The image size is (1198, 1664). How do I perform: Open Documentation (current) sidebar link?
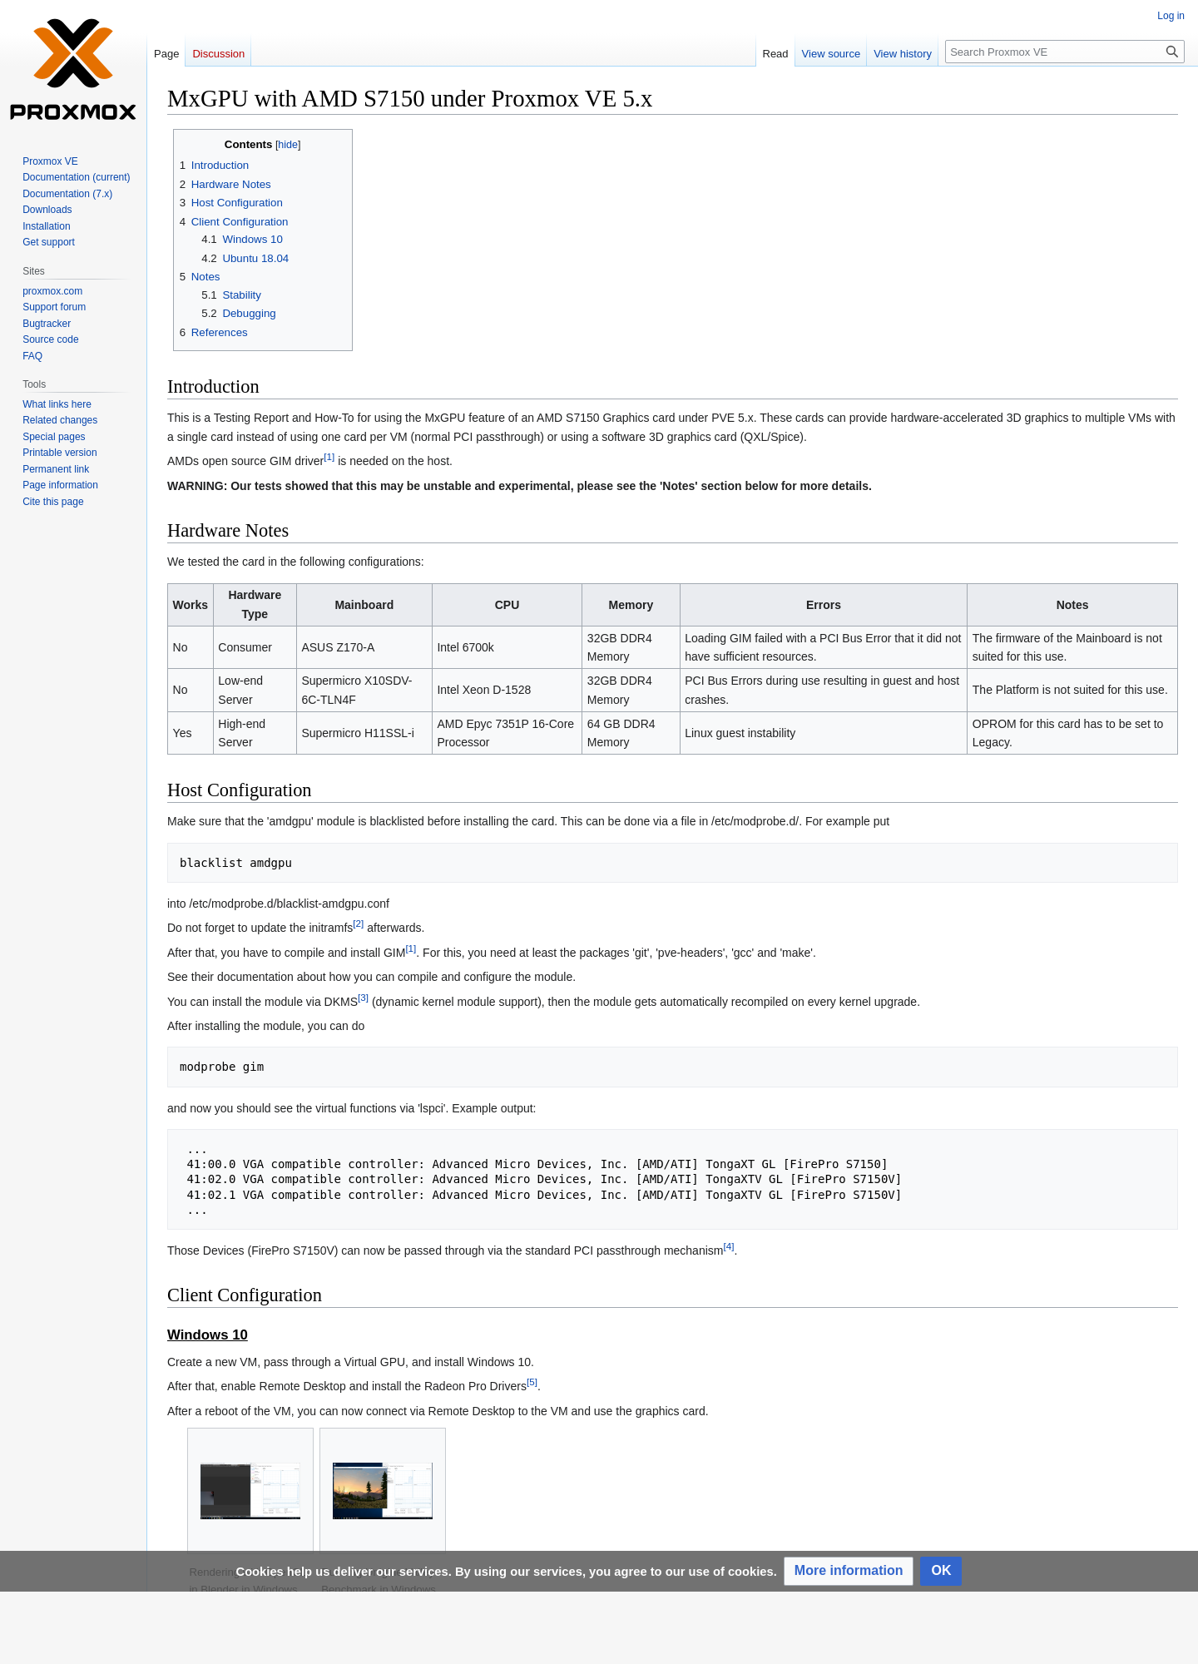tap(76, 177)
